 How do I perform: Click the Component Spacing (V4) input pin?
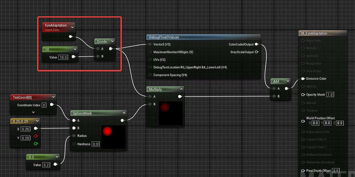150,75
